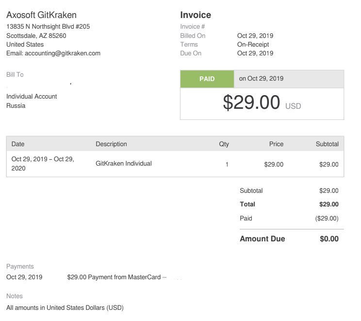Click the Qty column header
361x321 pixels.
tap(224, 144)
